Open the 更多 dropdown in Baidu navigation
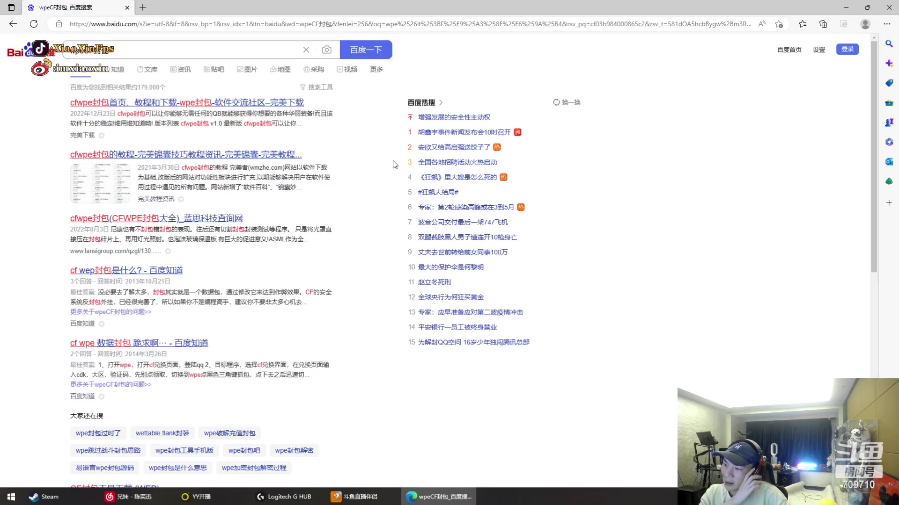899x505 pixels. point(376,69)
